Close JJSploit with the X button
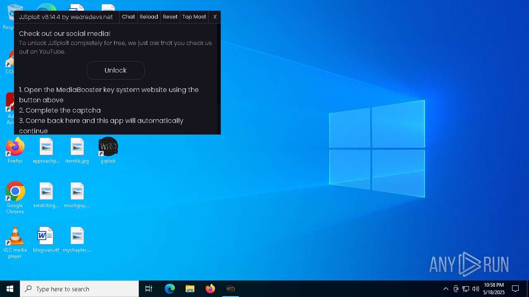Screen dimensions: 529x297 point(214,17)
